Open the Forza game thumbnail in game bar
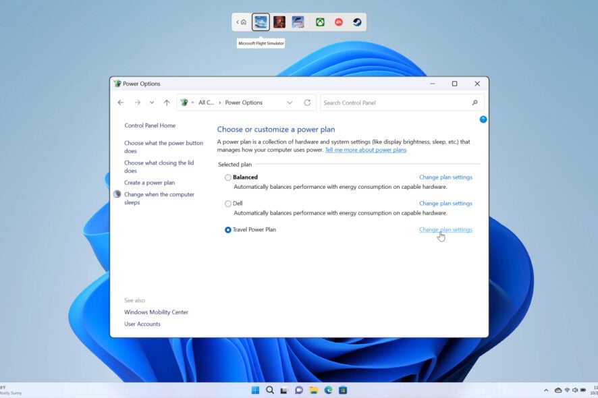The image size is (598, 398). tap(298, 22)
